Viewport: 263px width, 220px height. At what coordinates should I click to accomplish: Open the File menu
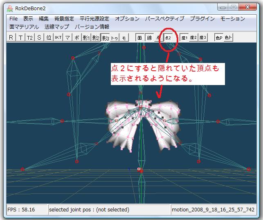13,19
